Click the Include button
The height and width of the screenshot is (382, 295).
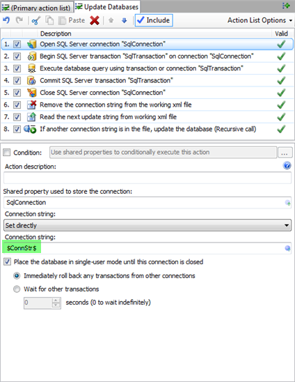coord(154,20)
